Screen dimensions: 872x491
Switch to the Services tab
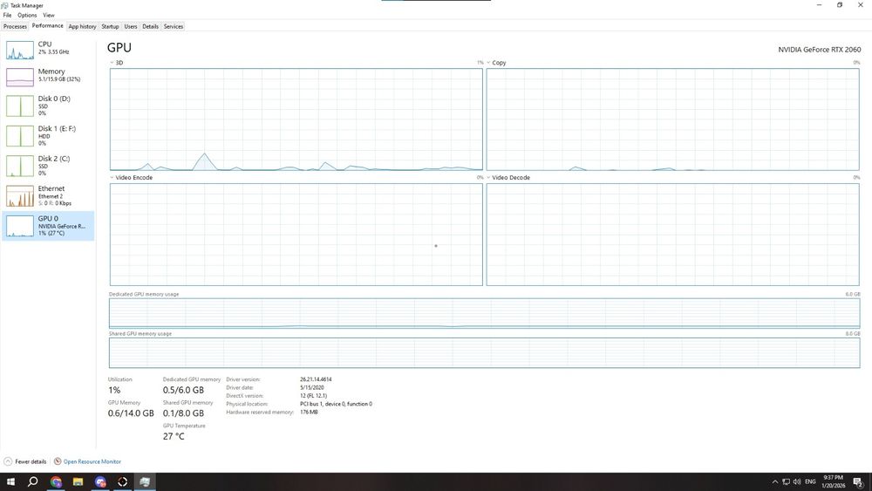click(x=174, y=26)
